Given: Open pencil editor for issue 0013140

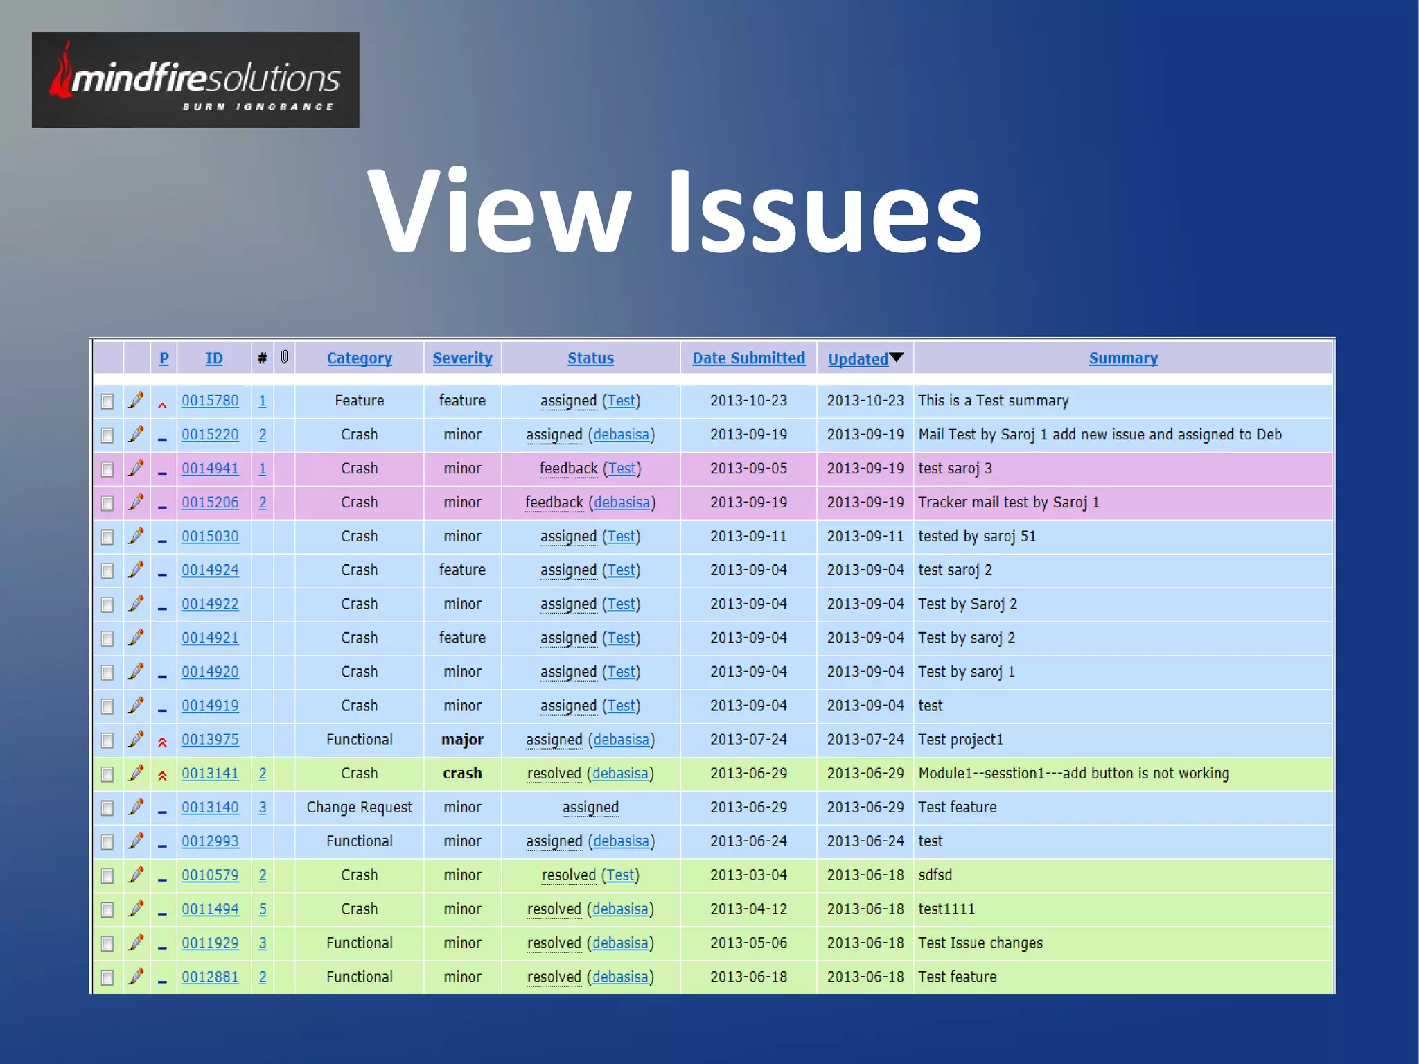Looking at the screenshot, I should pos(136,808).
